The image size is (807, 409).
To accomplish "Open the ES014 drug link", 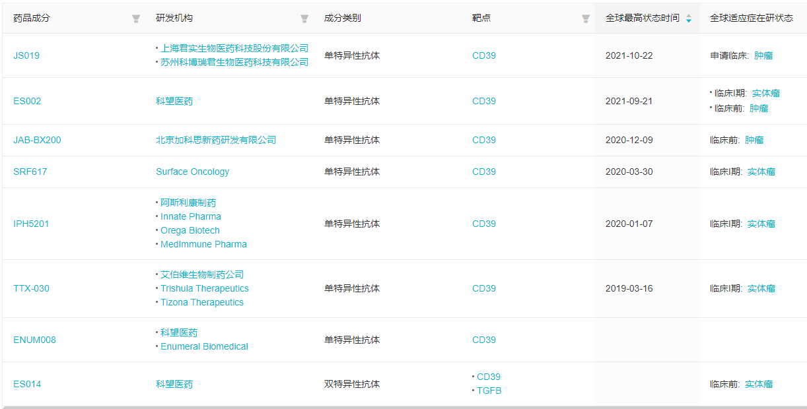I will tap(27, 384).
